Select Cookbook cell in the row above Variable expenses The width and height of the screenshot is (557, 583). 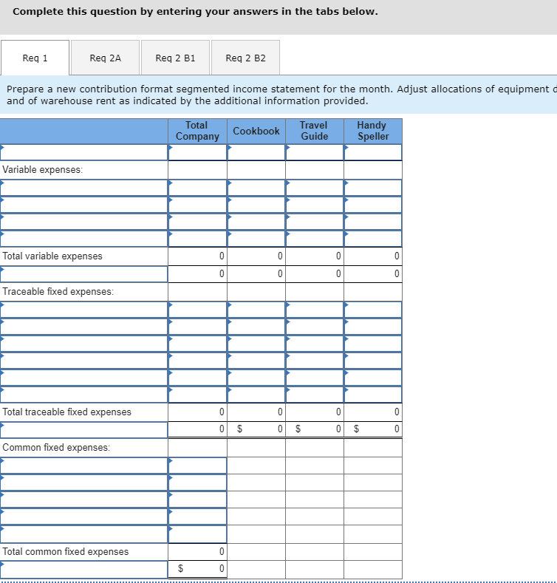[x=256, y=152]
